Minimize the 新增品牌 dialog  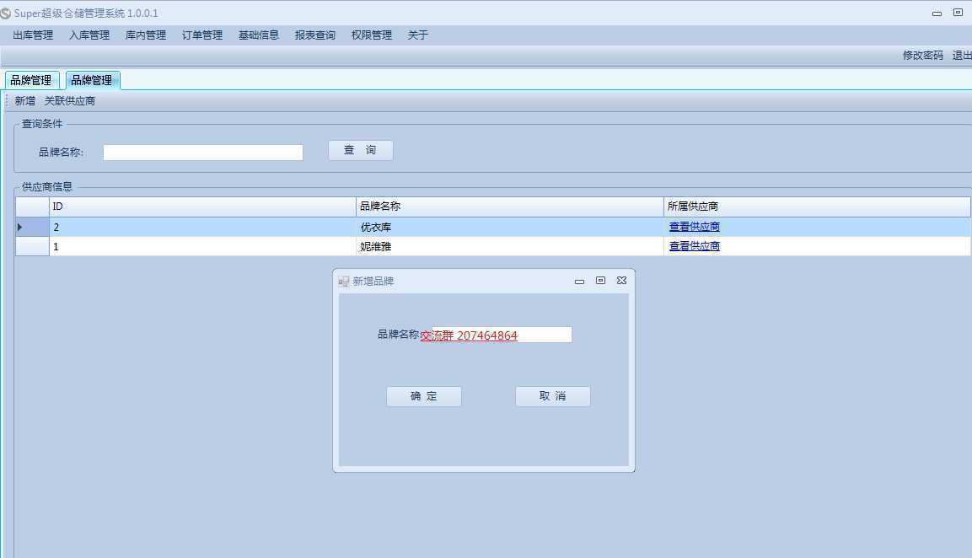(x=580, y=281)
